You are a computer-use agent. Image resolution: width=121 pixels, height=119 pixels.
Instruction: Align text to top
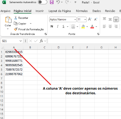coord(105,19)
